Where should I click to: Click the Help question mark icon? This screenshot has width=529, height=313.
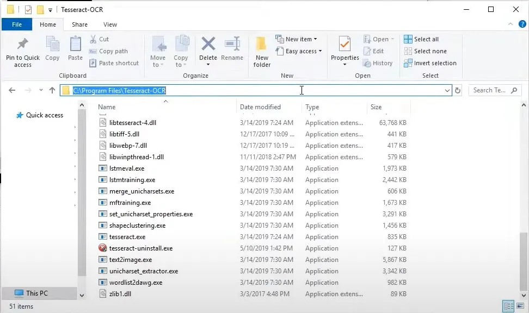(x=522, y=24)
